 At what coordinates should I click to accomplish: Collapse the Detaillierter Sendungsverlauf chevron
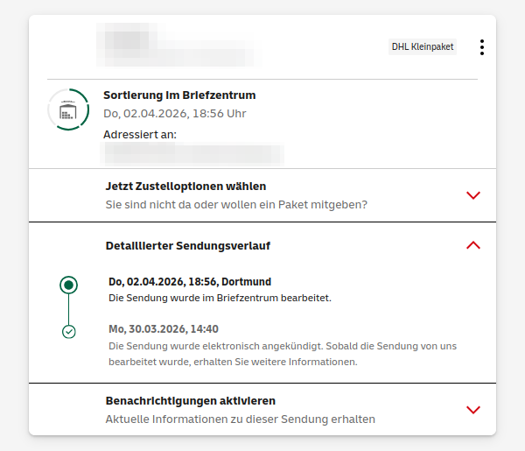tap(473, 245)
